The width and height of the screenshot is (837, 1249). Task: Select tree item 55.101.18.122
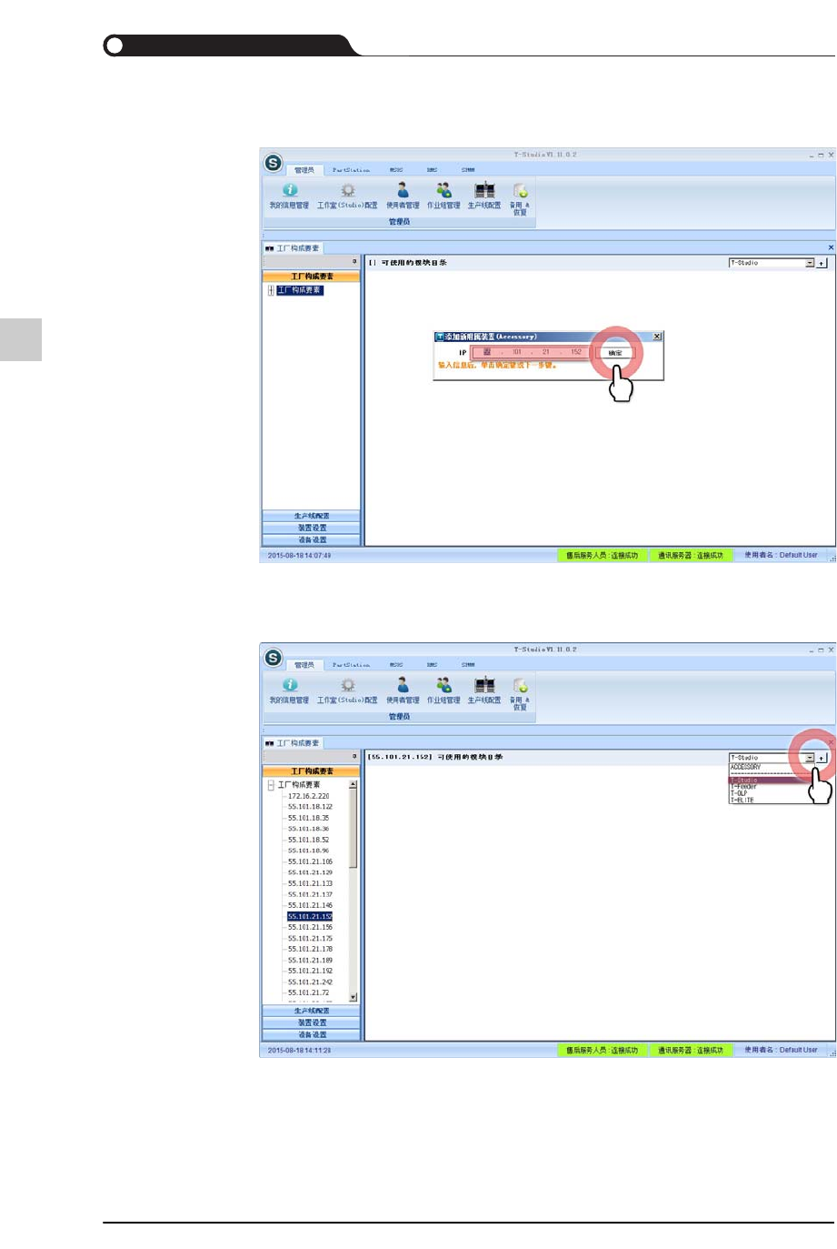310,807
